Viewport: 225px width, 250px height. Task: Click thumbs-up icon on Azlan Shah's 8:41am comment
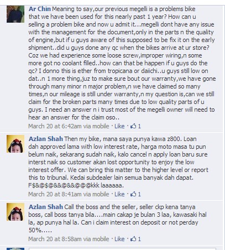tap(133, 194)
